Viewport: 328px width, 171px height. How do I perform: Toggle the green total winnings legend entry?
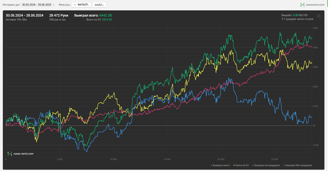coord(220,165)
